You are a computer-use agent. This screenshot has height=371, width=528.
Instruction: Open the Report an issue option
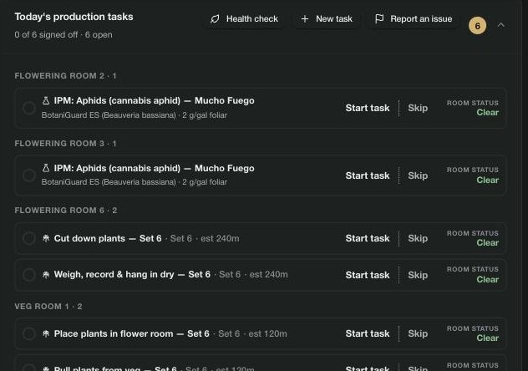(414, 19)
